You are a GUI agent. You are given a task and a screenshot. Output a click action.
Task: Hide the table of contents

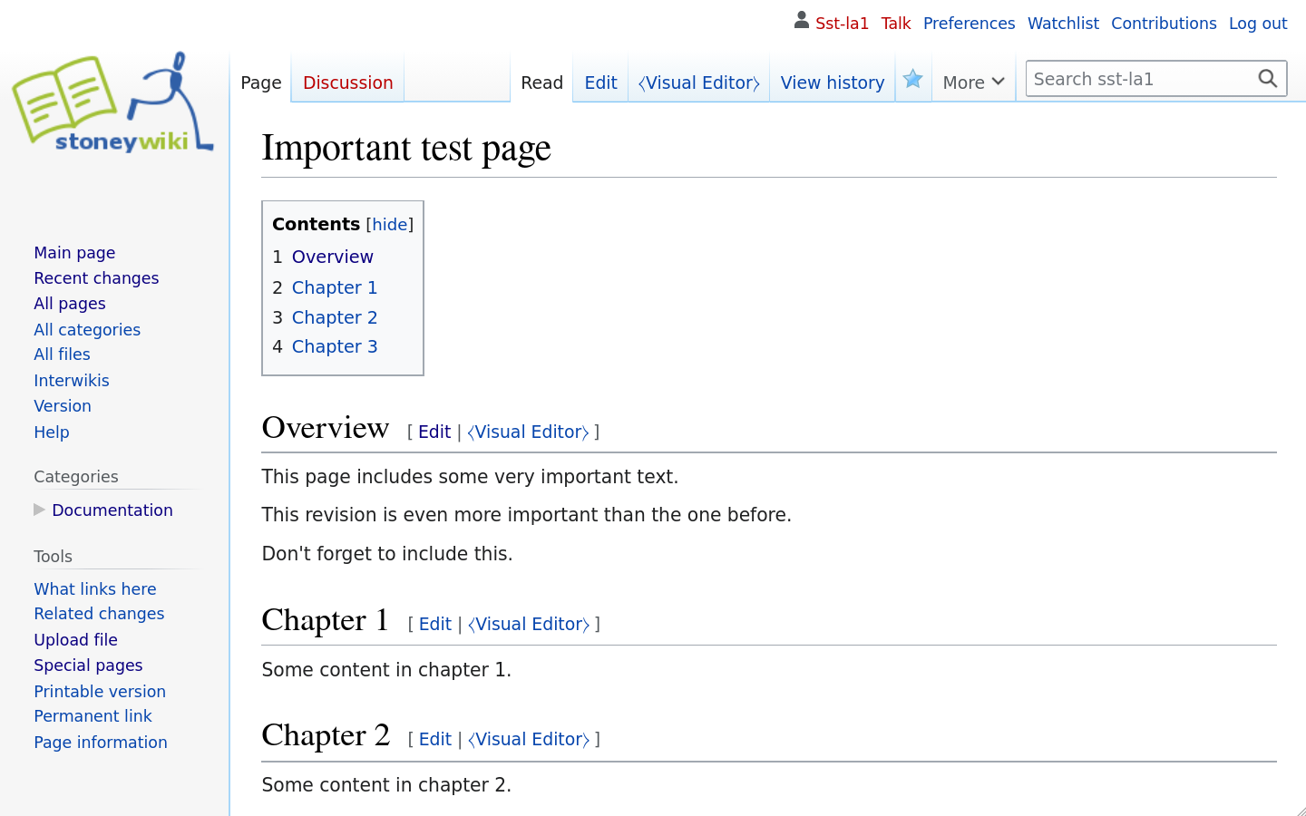tap(390, 224)
